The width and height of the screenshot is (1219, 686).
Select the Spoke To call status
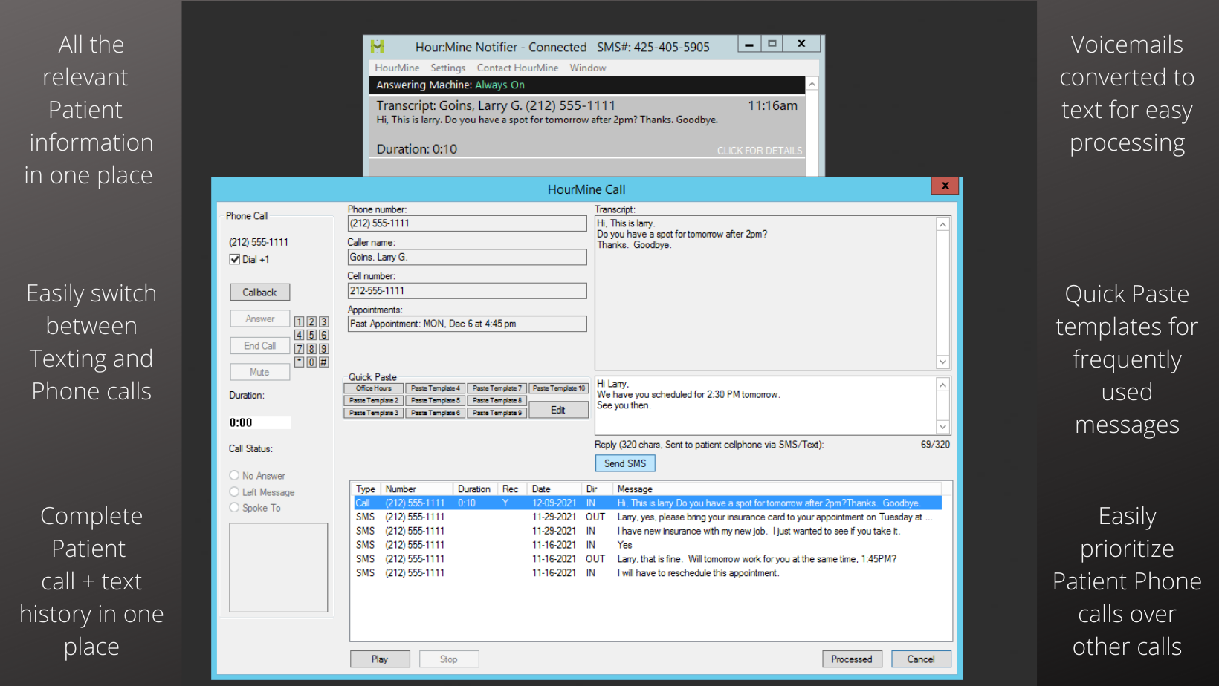[x=234, y=508]
